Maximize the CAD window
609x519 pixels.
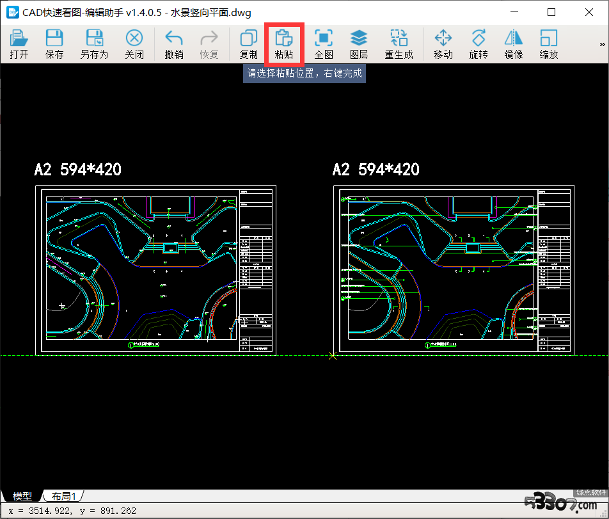tap(551, 12)
